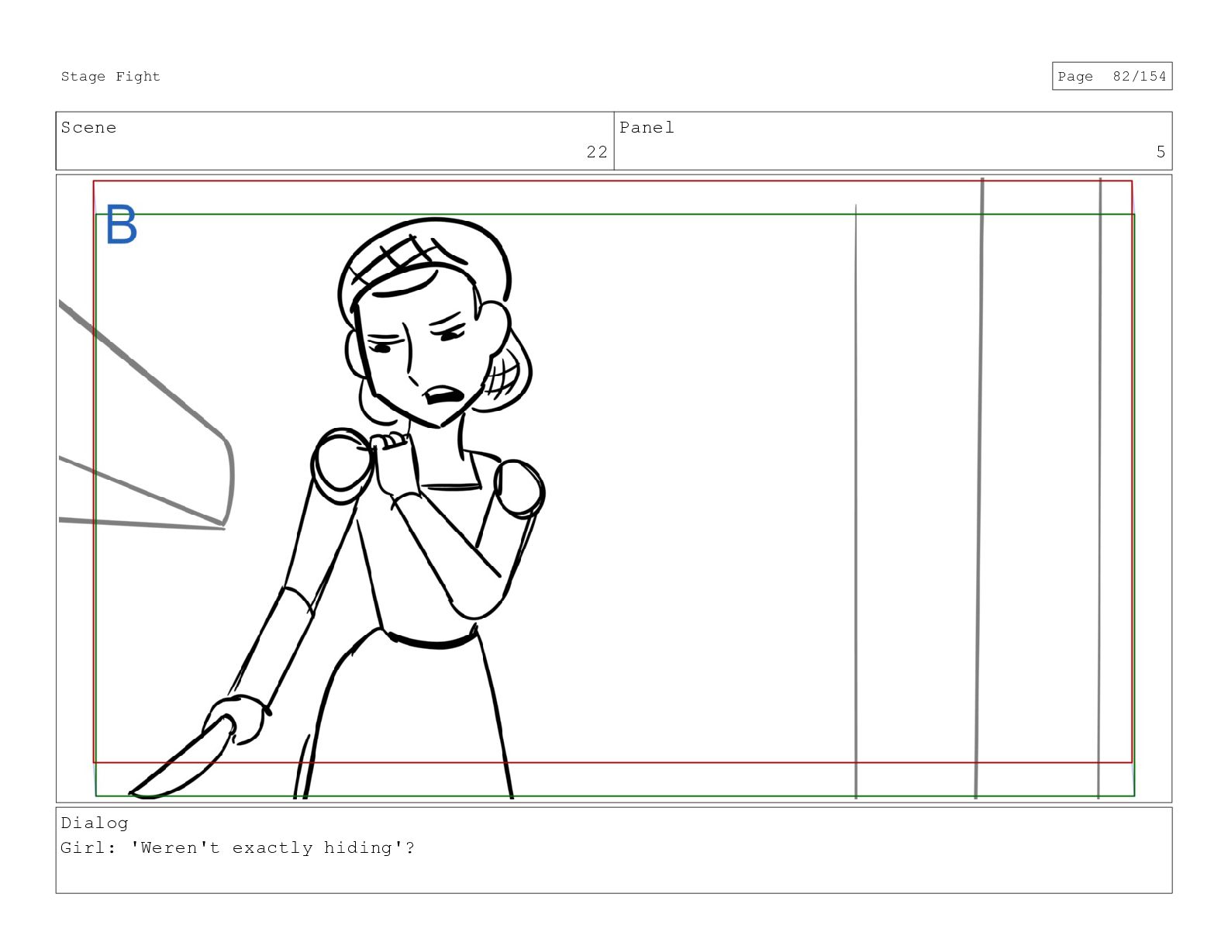Click the 'Scene' header label
The width and height of the screenshot is (1228, 949).
pos(88,127)
